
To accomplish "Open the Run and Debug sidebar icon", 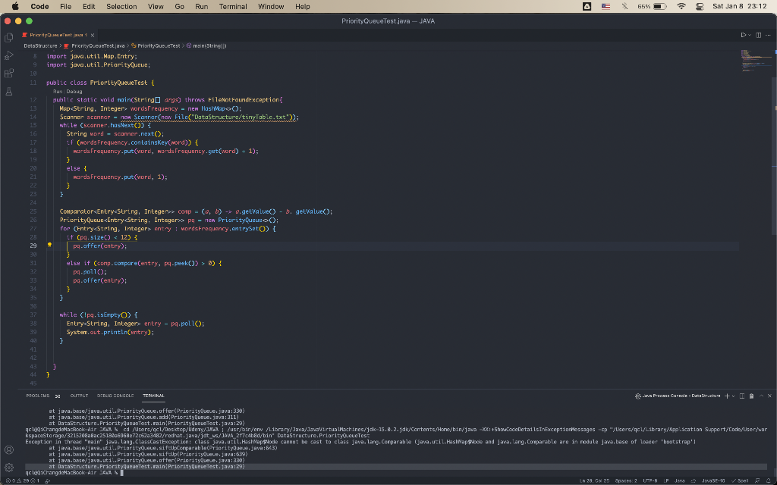I will [8, 55].
